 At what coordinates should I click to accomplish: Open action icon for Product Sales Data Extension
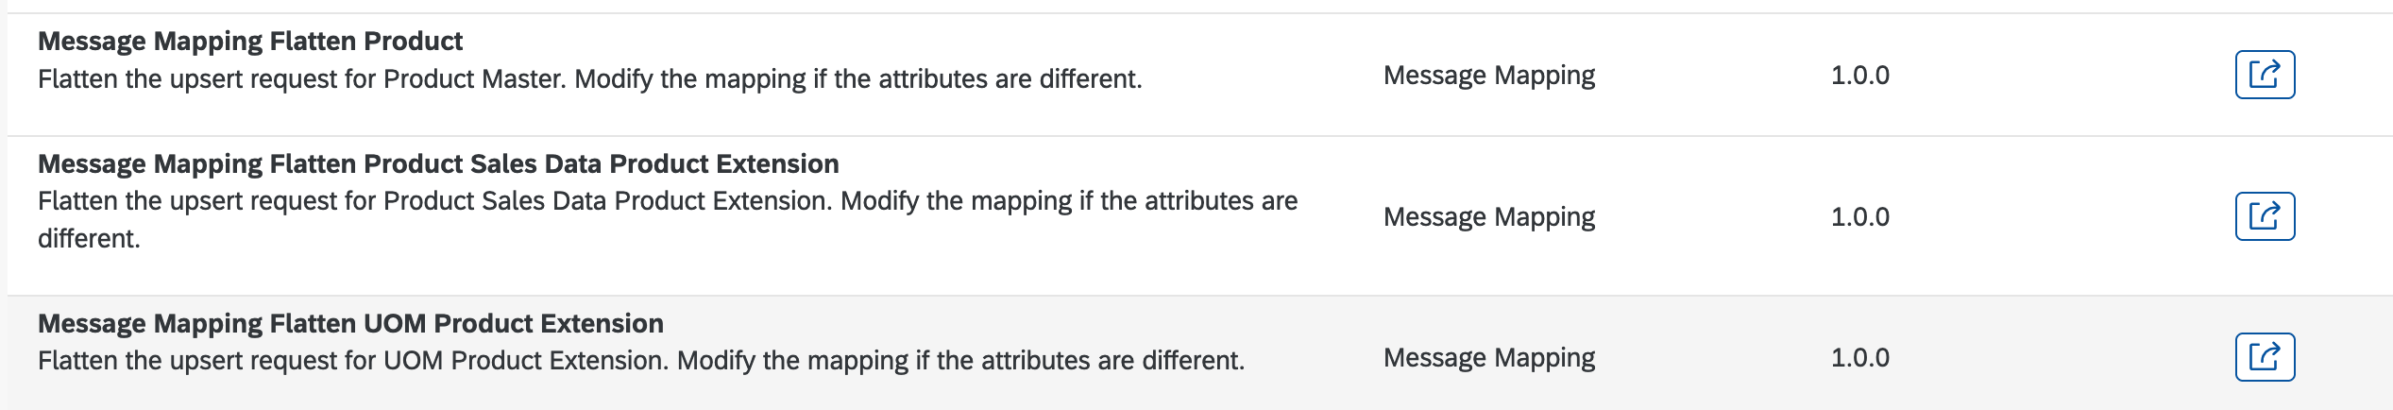coord(2264,216)
